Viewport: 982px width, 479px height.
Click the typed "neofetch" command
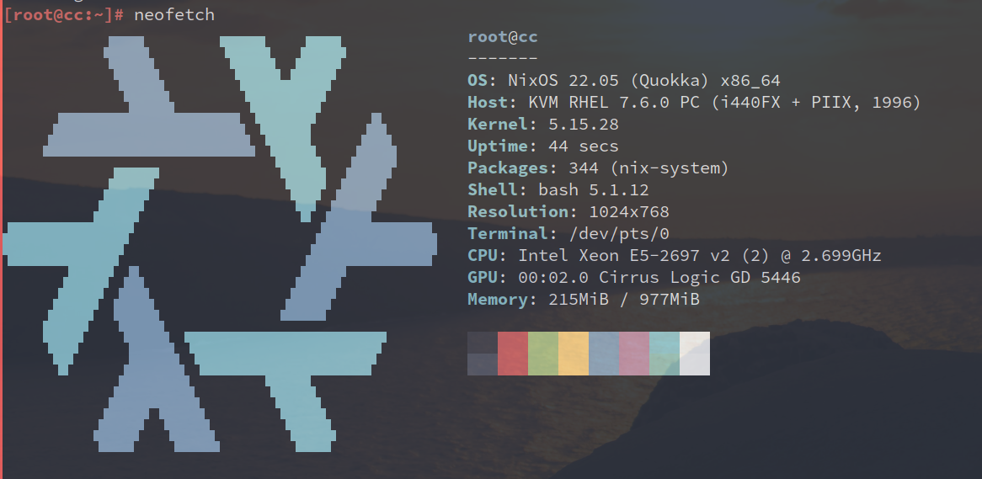tap(174, 14)
